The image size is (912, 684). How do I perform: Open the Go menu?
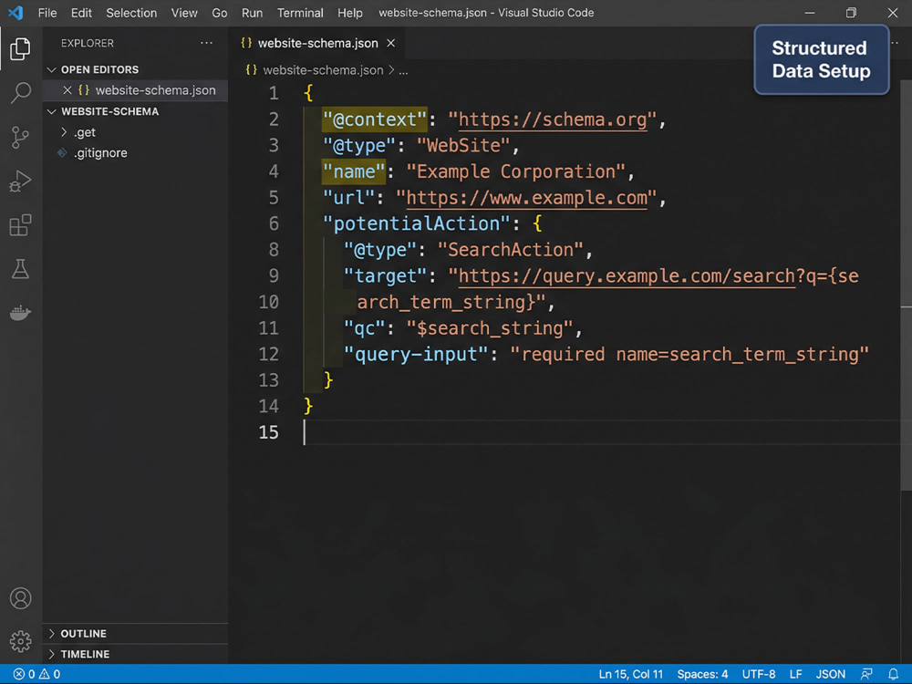(219, 13)
